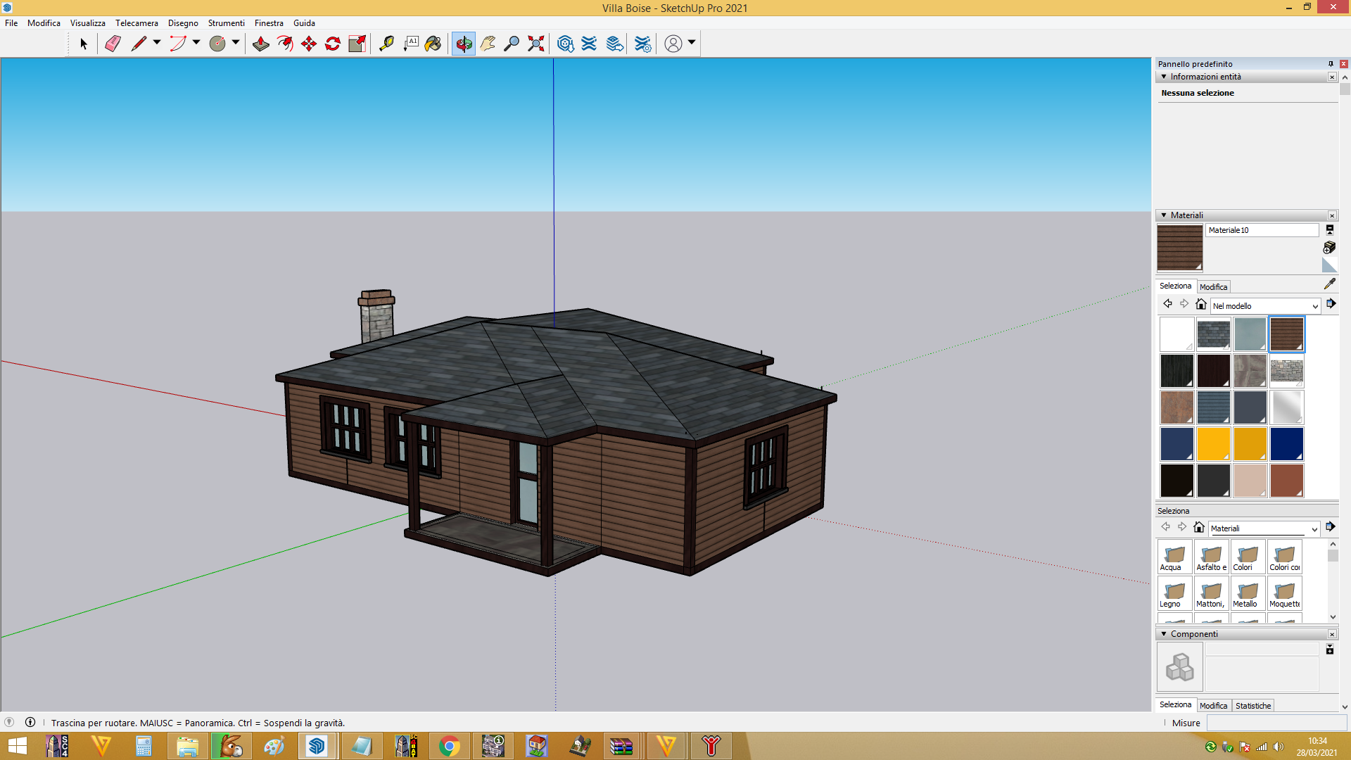Collapse the Materiali panel section
1351x760 pixels.
point(1164,215)
